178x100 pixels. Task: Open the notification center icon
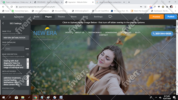coord(174,97)
